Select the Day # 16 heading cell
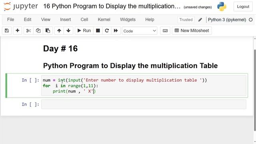This screenshot has height=144, width=256. pos(60,48)
